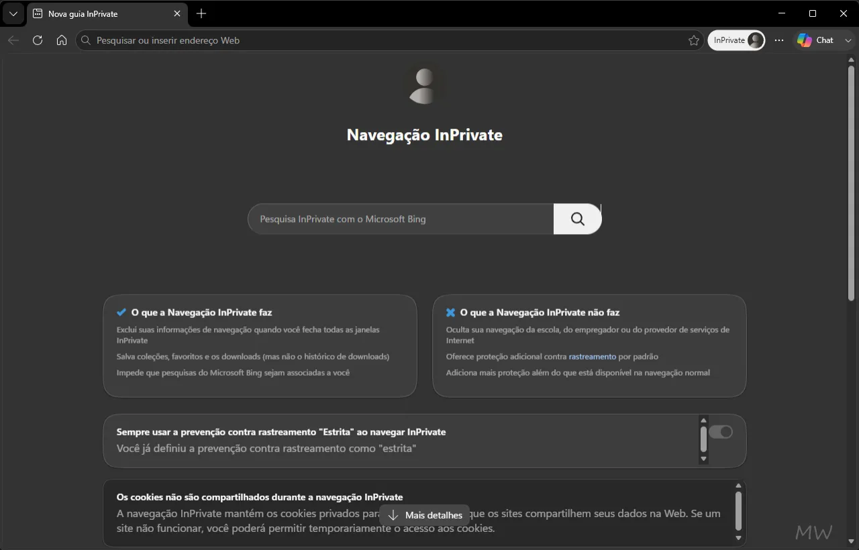Expand the Chat dropdown arrow
Viewport: 859px width, 550px height.
[x=848, y=40]
